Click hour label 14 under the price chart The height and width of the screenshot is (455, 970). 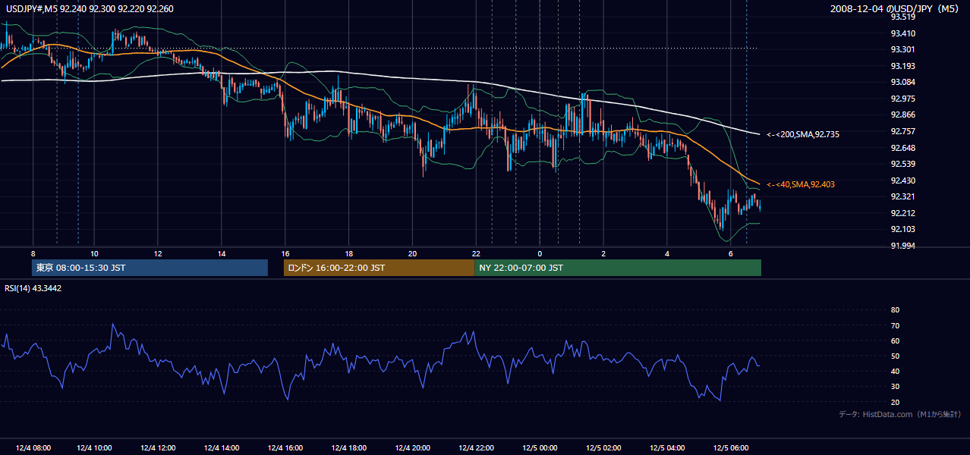point(222,253)
